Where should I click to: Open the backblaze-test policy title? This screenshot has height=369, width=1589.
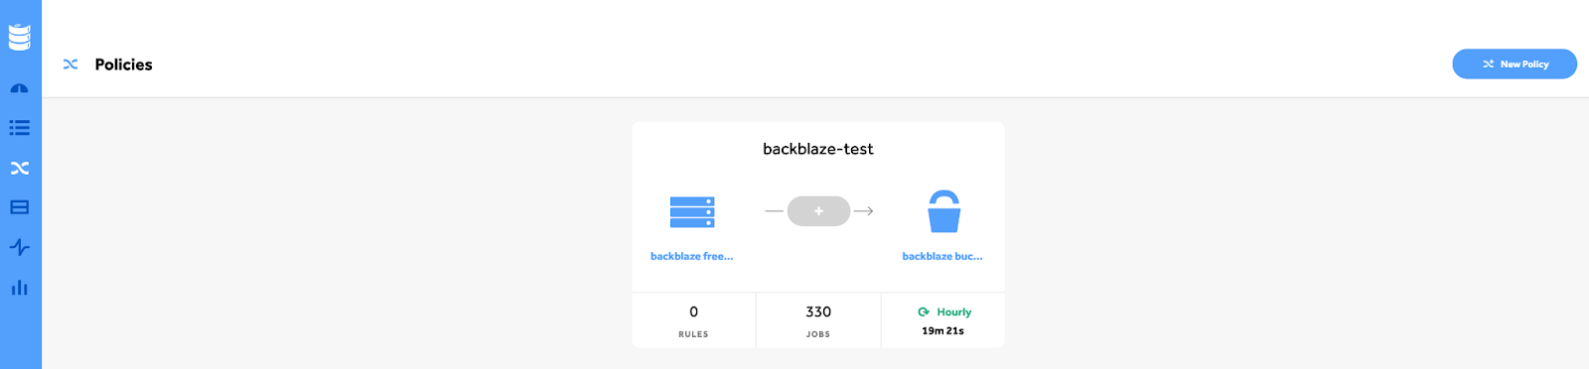click(818, 149)
